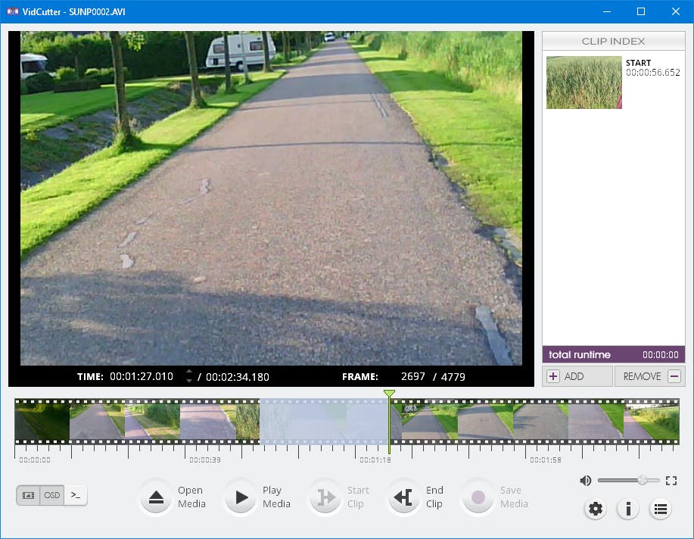Click the time stepper up arrow
Screen dimensions: 694x539
pyautogui.click(x=188, y=372)
